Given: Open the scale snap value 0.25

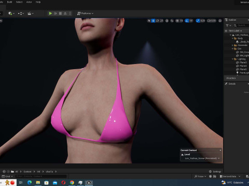Looking at the screenshot, I should (x=203, y=21).
